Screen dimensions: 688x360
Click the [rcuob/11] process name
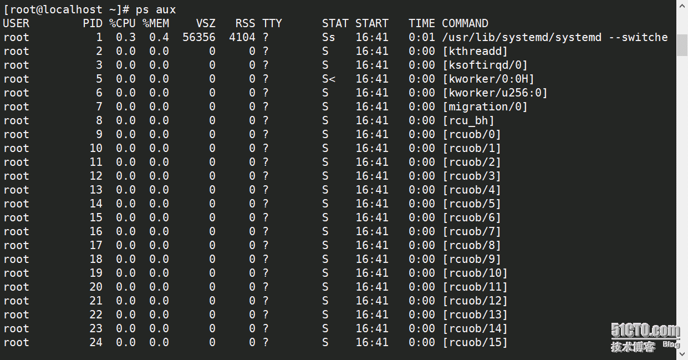475,287
